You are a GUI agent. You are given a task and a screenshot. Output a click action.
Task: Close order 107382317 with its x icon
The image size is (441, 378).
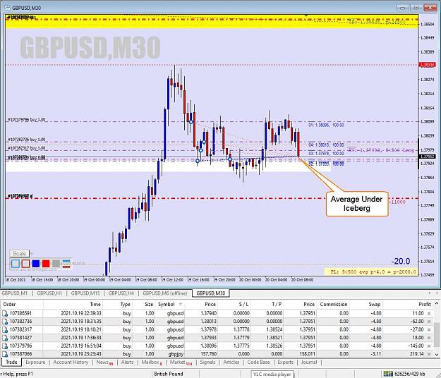click(429, 329)
